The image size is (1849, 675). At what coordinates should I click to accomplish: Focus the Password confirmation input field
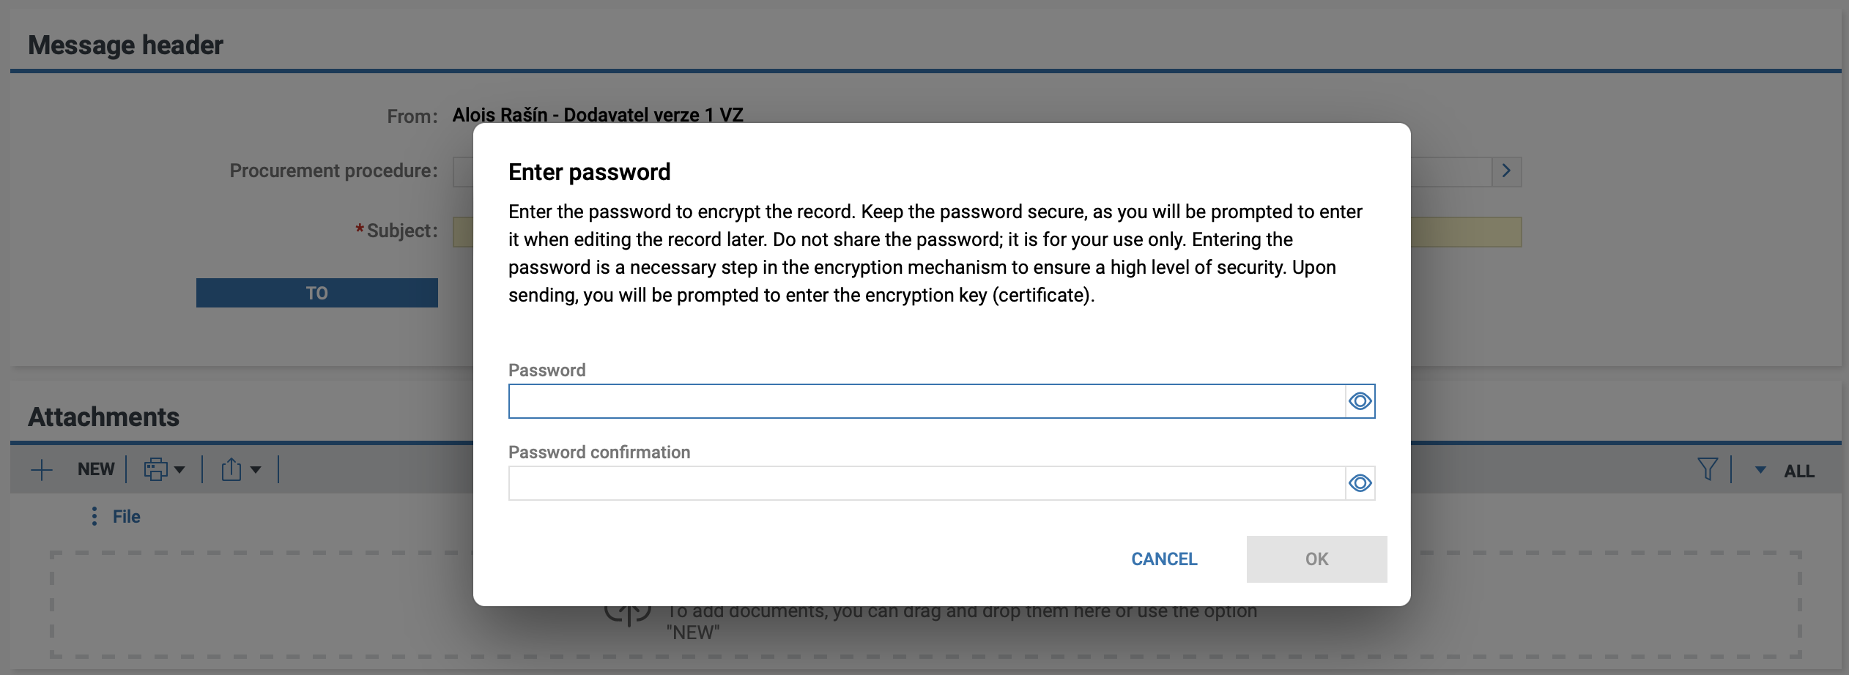click(x=927, y=483)
